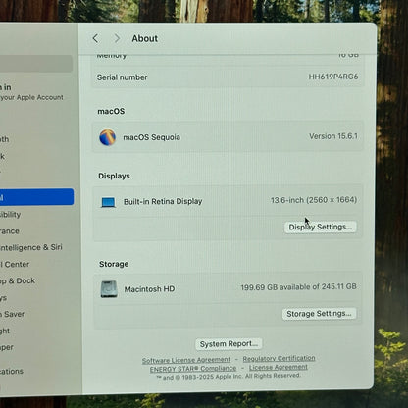
Task: Select the Intelligence & Siri sidebar item
Action: tap(31, 247)
